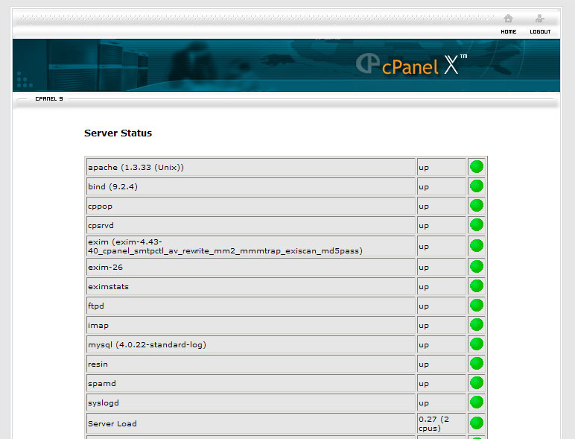The image size is (575, 439).
Task: Click green status light for imap
Action: point(477,325)
